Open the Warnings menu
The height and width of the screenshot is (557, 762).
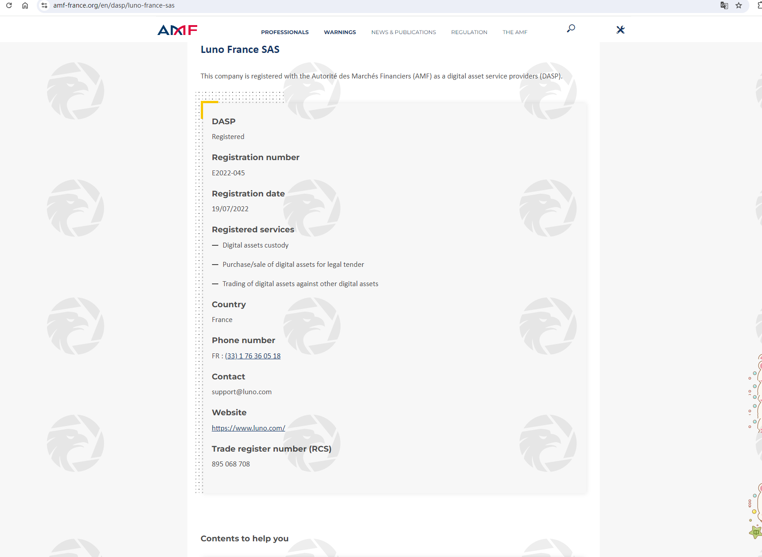point(340,32)
